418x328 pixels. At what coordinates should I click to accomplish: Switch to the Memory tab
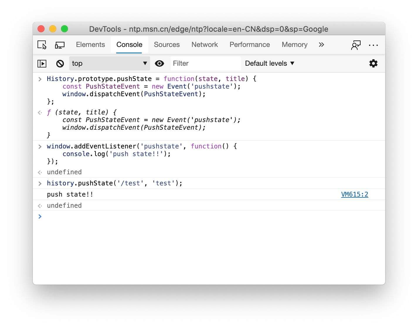coord(295,45)
